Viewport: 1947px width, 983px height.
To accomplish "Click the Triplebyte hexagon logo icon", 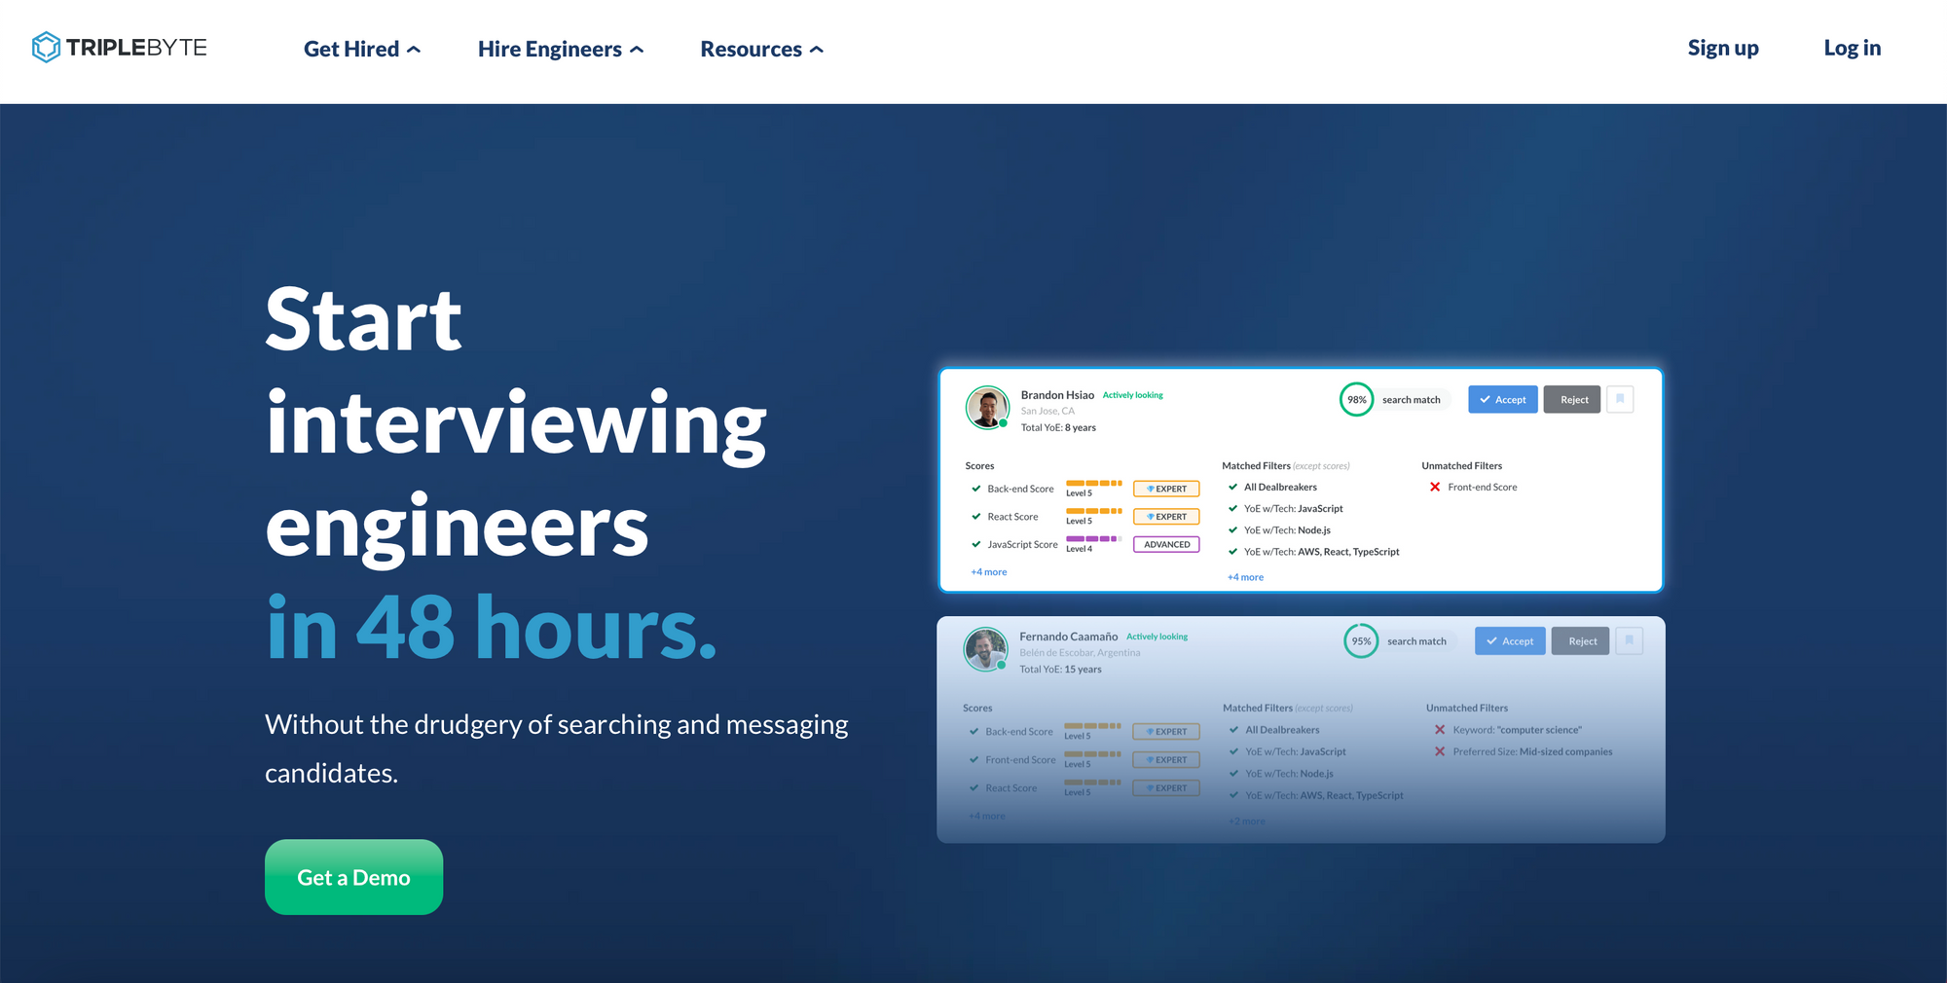I will tap(46, 47).
